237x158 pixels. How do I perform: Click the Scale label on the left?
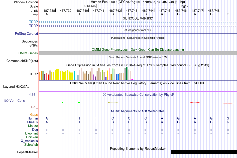(34, 6)
